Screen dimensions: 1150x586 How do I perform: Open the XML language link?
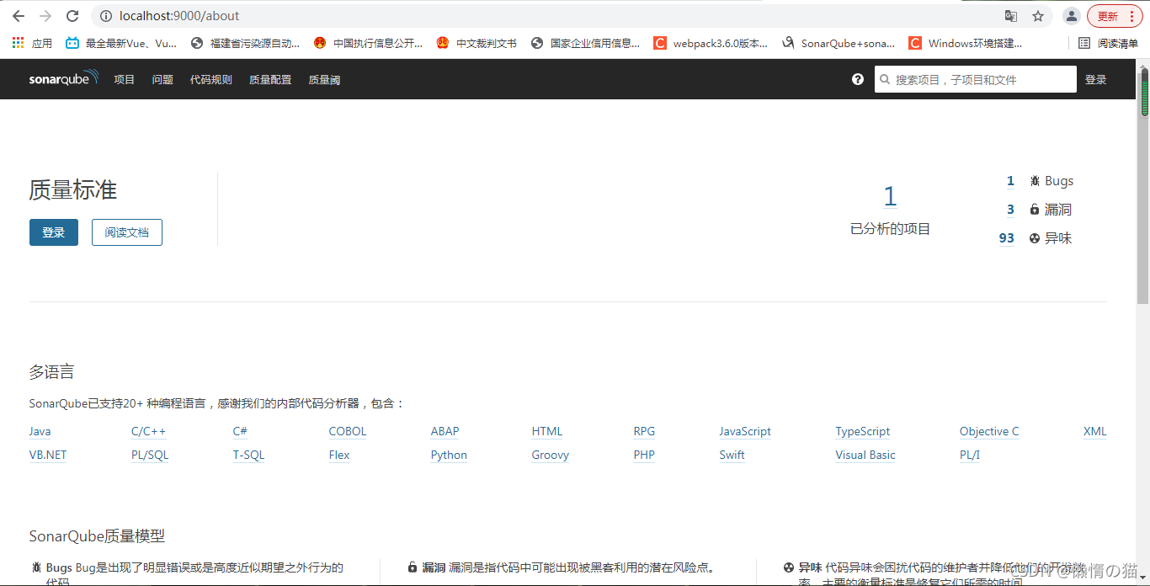[x=1095, y=431]
